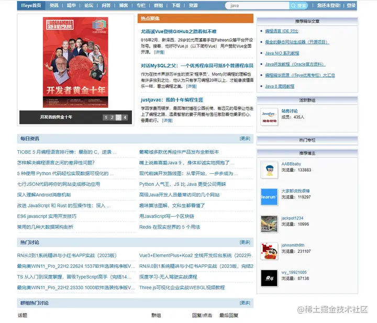Open article 尤雨溪Vue登榜GitHub之路看似不难
This screenshot has height=323, width=377.
click(x=179, y=31)
